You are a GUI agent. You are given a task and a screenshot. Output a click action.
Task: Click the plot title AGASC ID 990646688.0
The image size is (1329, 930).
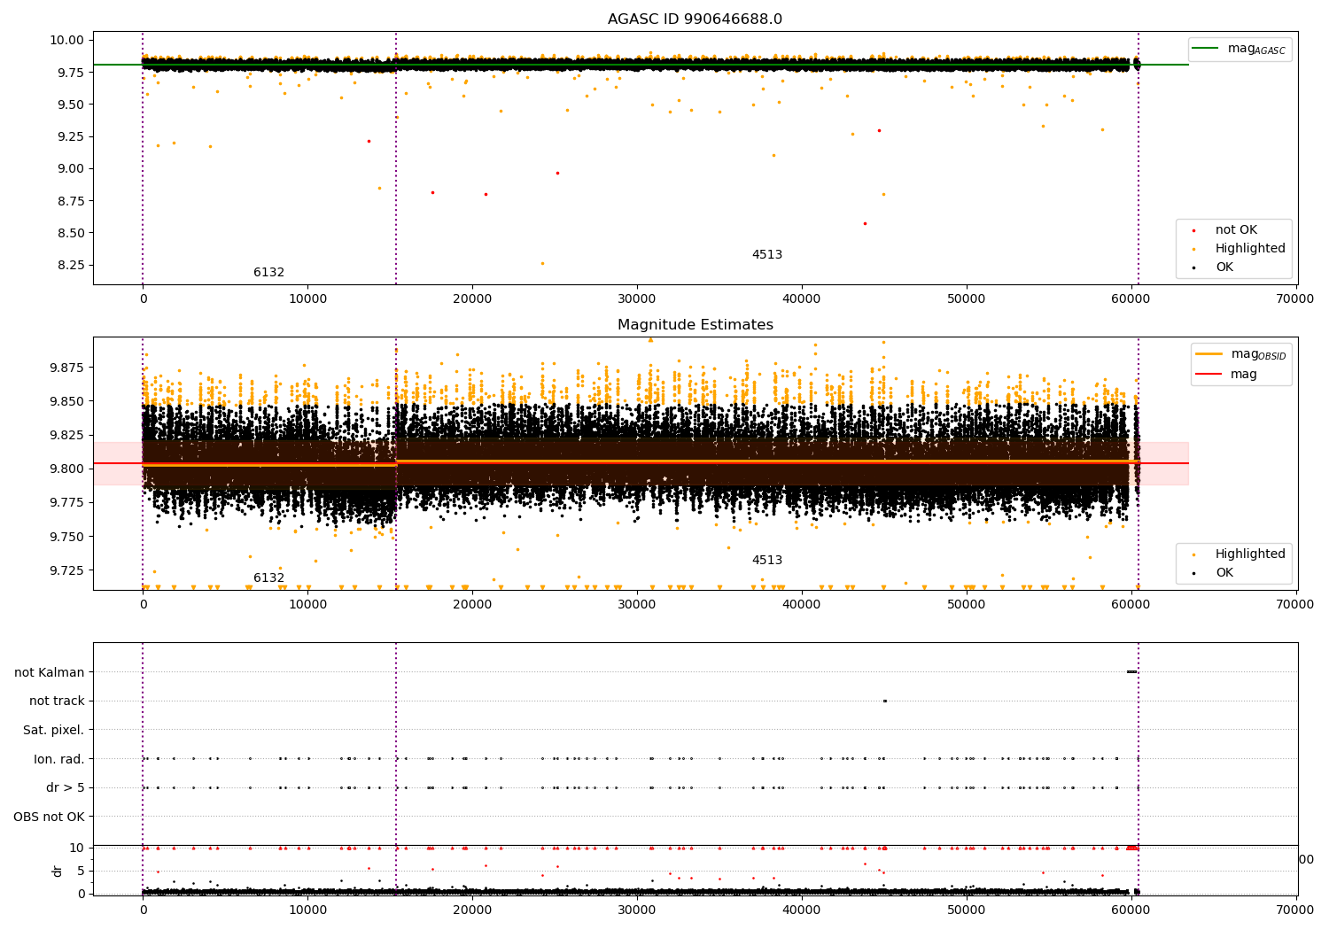click(695, 19)
